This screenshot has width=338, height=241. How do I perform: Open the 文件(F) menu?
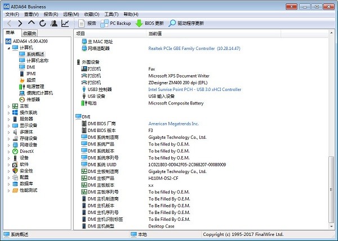(x=12, y=13)
